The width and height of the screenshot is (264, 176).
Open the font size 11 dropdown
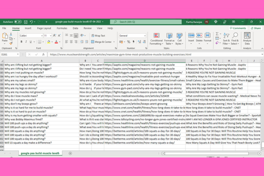[50, 36]
